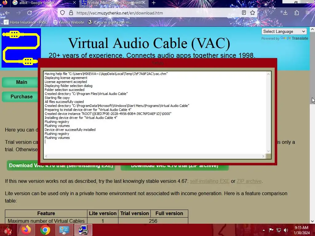315x236 pixels.
Task: Click the Setup log right scroll arrow
Action: tap(263, 156)
